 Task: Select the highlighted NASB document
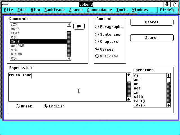(x=39, y=41)
